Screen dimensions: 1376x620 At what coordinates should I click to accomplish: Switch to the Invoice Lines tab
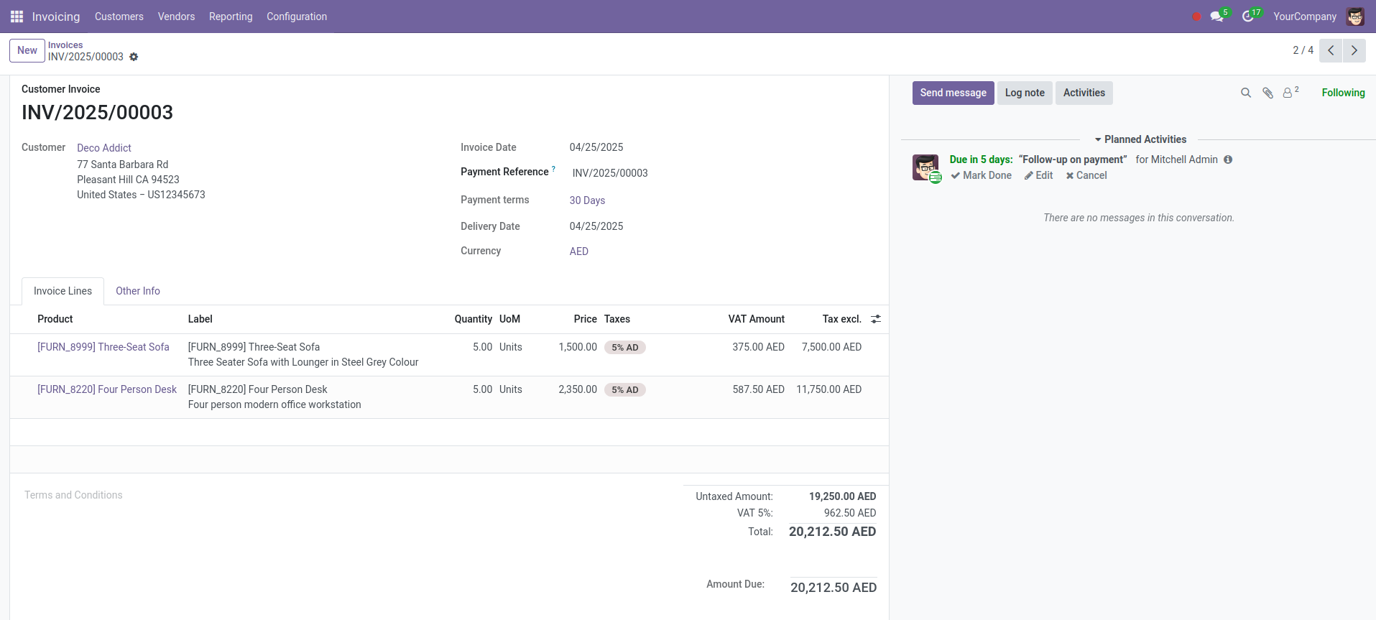pyautogui.click(x=63, y=291)
